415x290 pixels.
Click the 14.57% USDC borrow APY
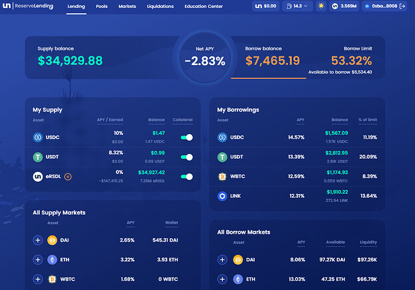tap(296, 137)
